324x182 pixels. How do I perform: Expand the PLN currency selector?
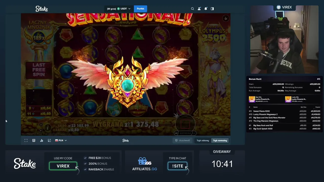[x=61, y=140]
